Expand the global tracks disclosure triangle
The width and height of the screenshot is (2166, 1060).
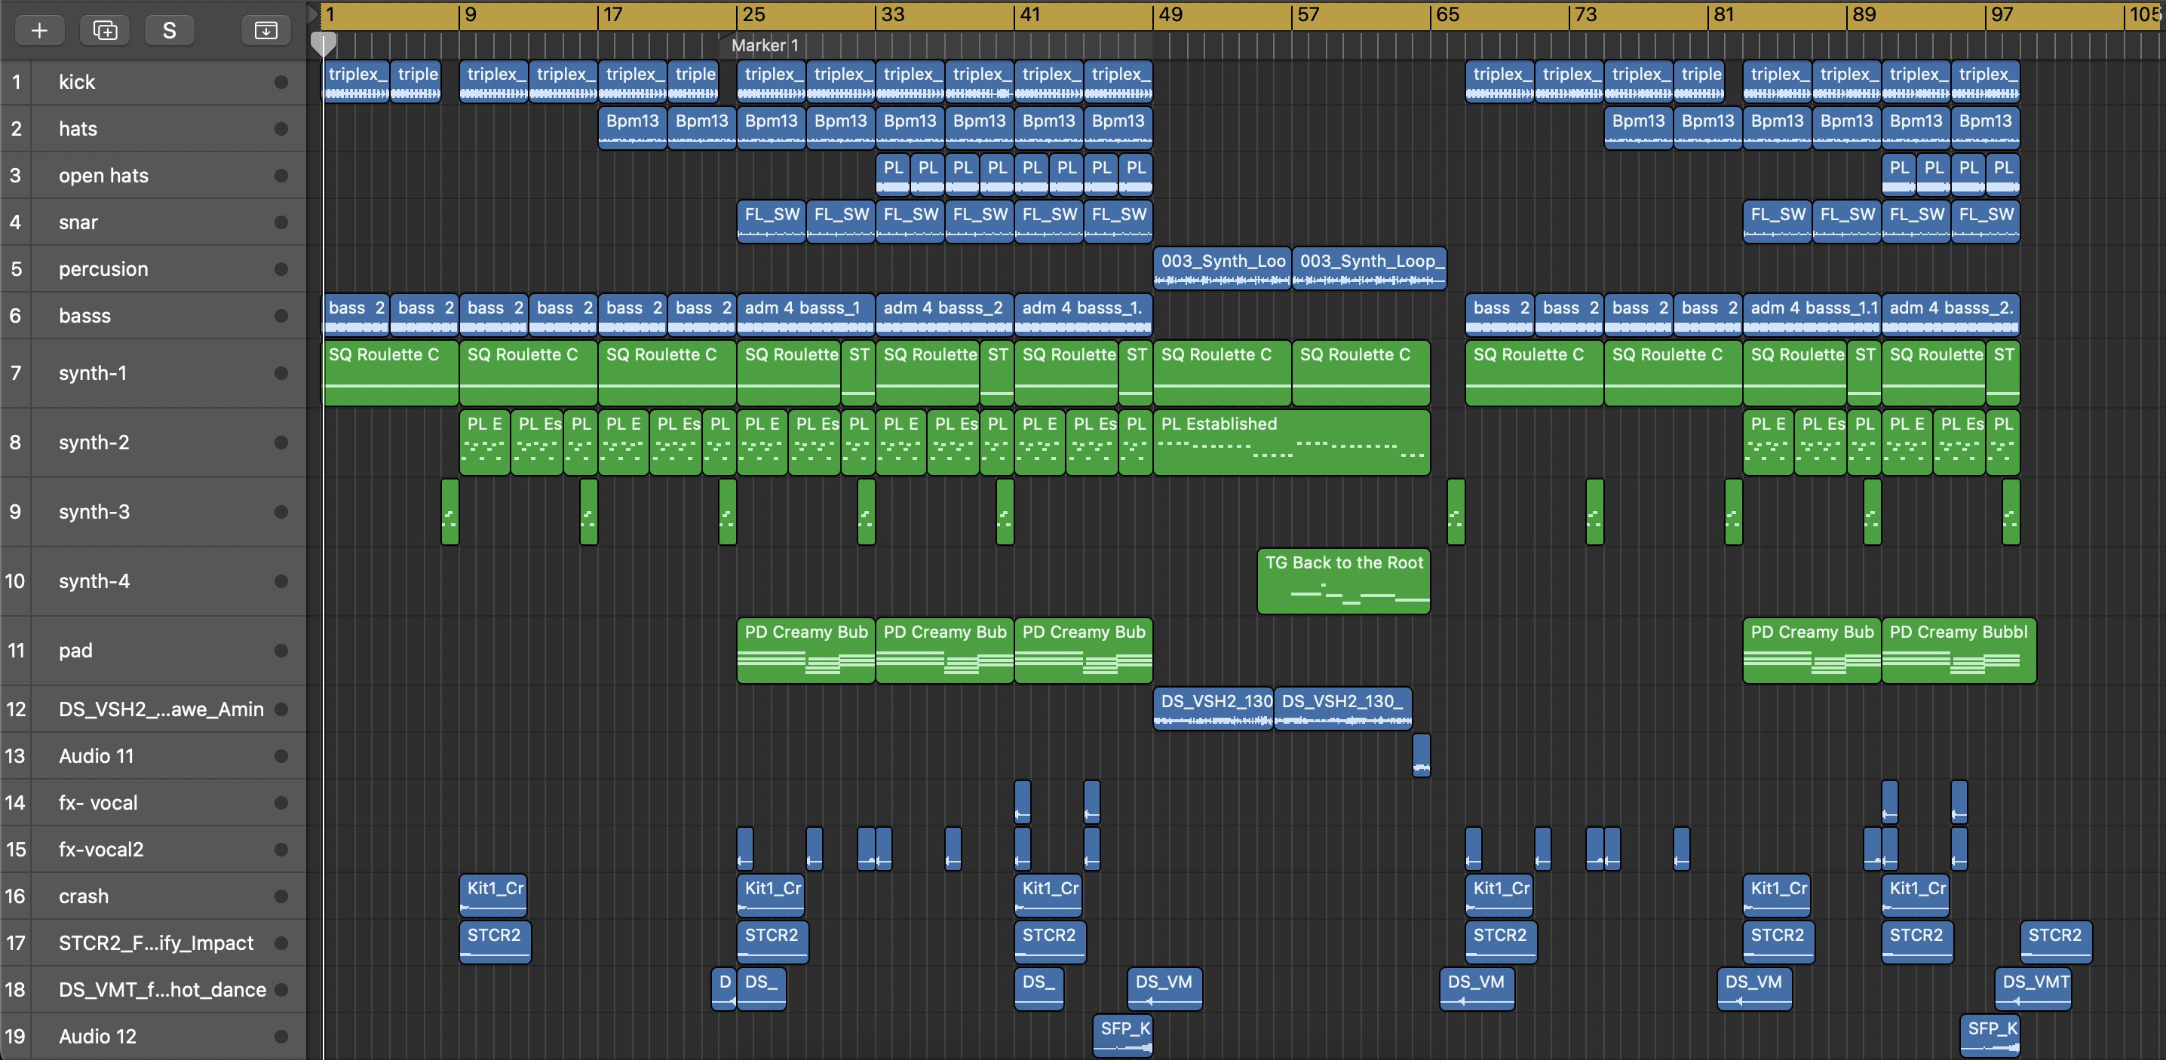click(x=313, y=14)
